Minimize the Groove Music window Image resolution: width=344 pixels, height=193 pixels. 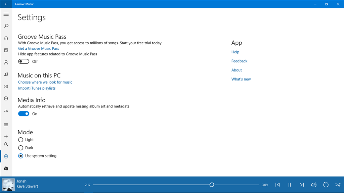315,4
